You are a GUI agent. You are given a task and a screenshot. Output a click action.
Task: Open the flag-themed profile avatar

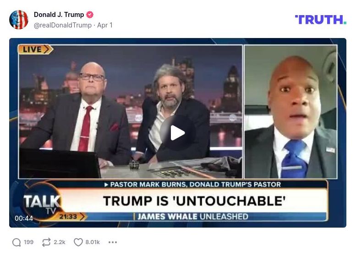pyautogui.click(x=19, y=20)
